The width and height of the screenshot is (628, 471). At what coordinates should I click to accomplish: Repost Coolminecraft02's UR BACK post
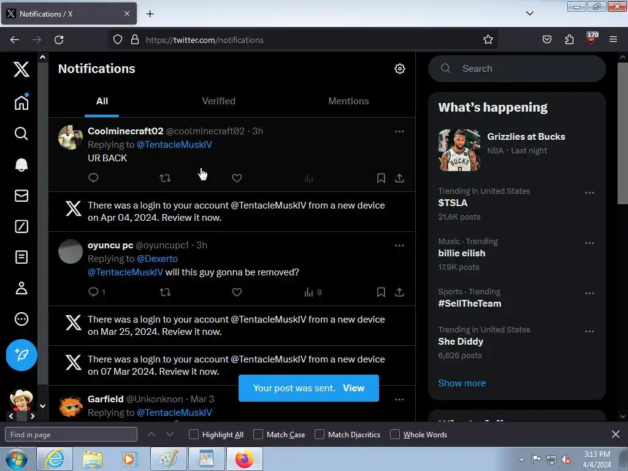[x=165, y=178]
